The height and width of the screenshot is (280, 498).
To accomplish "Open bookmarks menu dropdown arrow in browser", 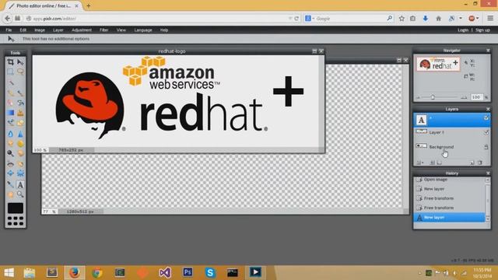I will [x=461, y=19].
